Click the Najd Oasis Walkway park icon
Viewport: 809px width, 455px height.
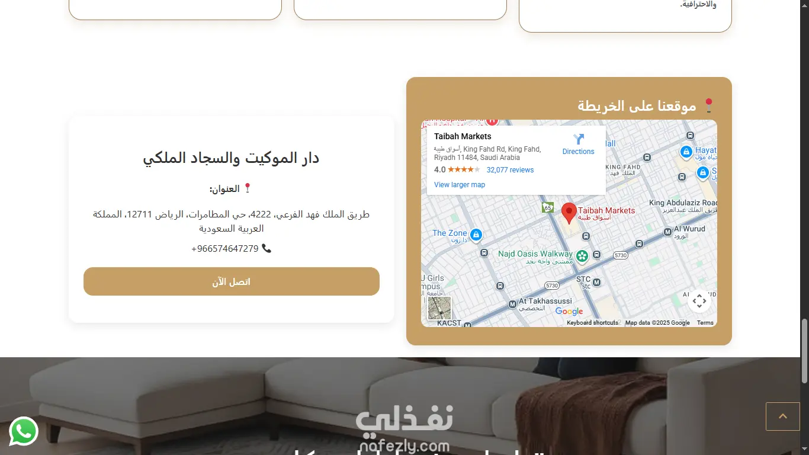click(x=582, y=256)
